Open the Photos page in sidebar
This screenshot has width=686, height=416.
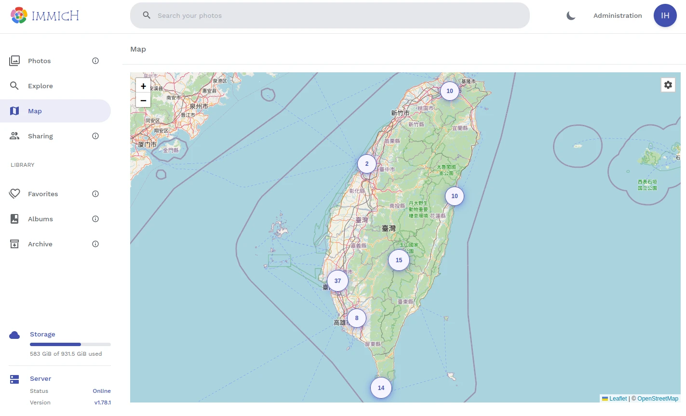pyautogui.click(x=39, y=61)
